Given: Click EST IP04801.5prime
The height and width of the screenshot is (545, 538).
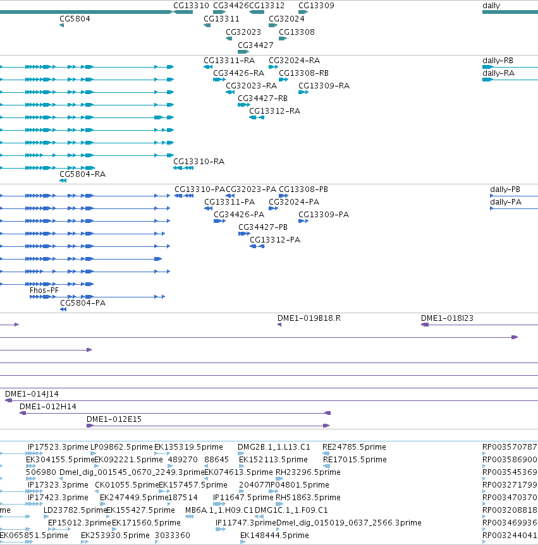Looking at the screenshot, I should pos(299,485).
